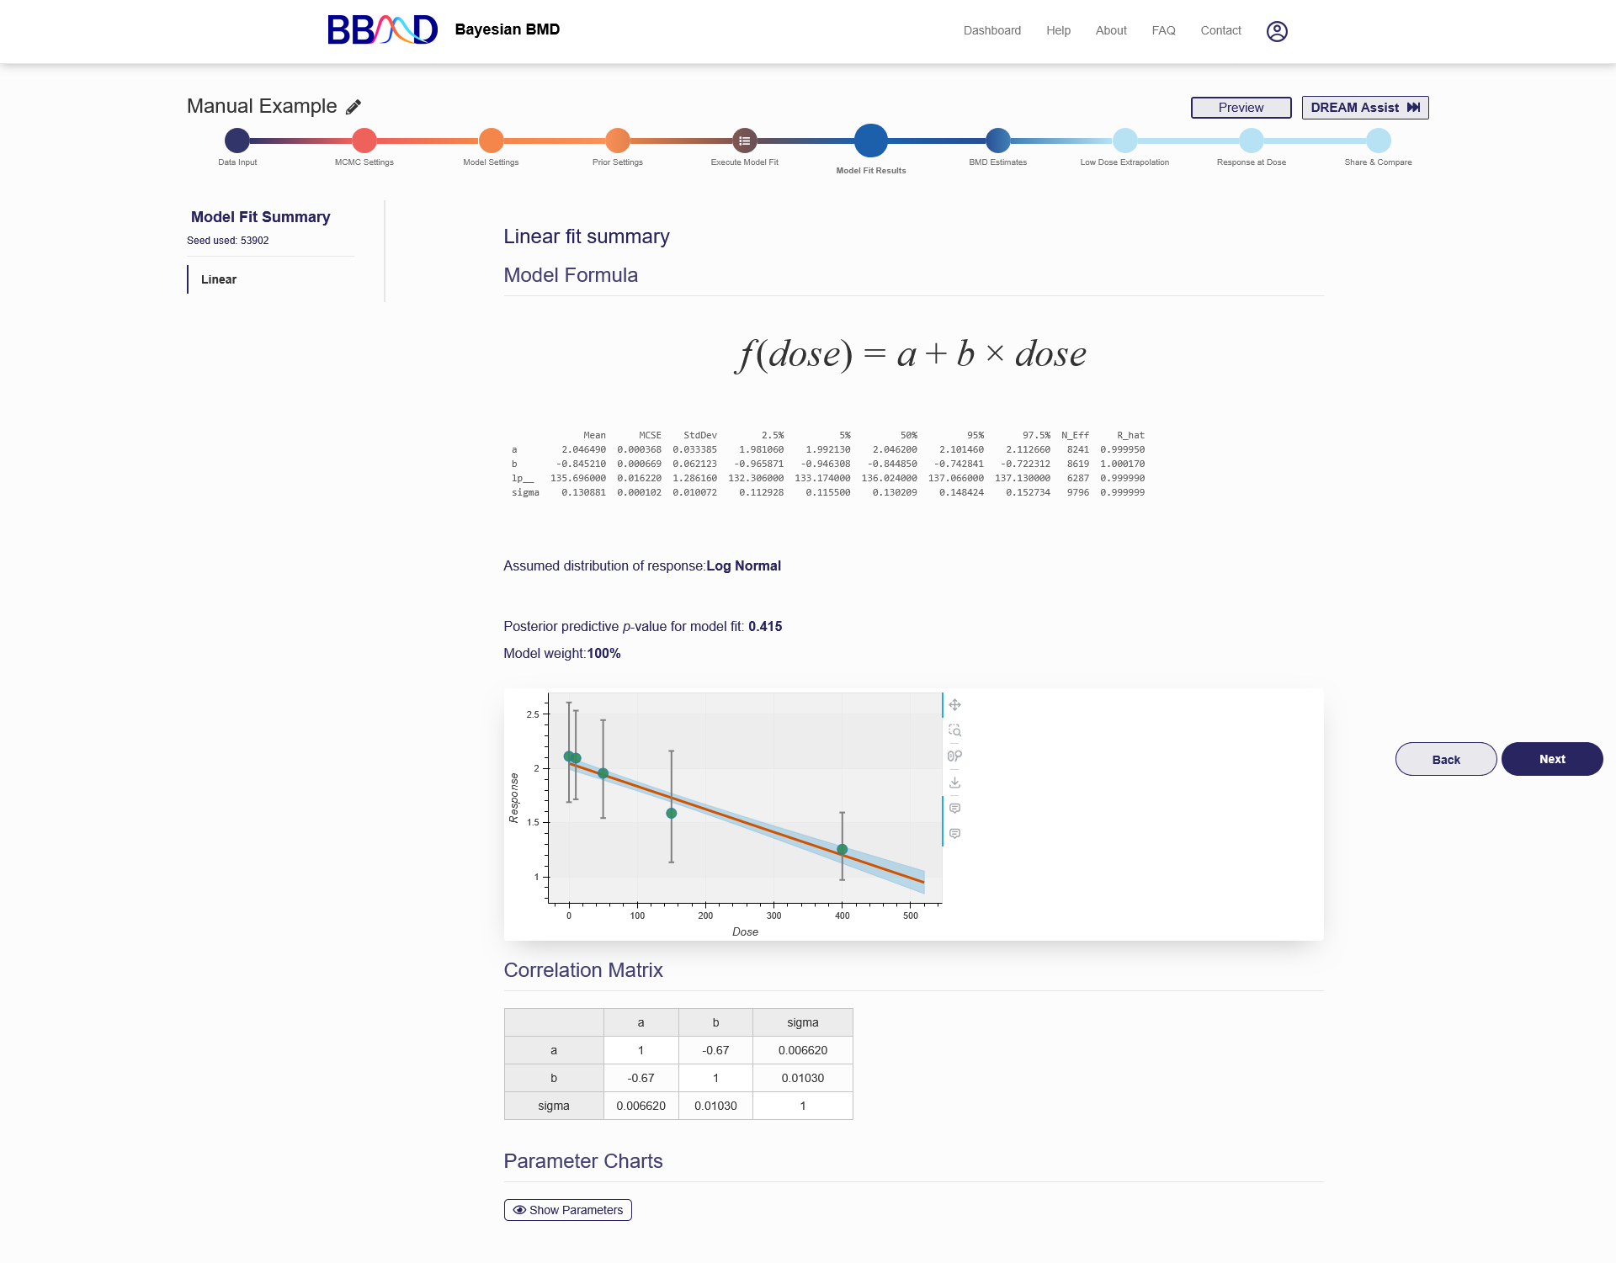The image size is (1616, 1263).
Task: Activate the Box Zoom plot tool
Action: (954, 730)
